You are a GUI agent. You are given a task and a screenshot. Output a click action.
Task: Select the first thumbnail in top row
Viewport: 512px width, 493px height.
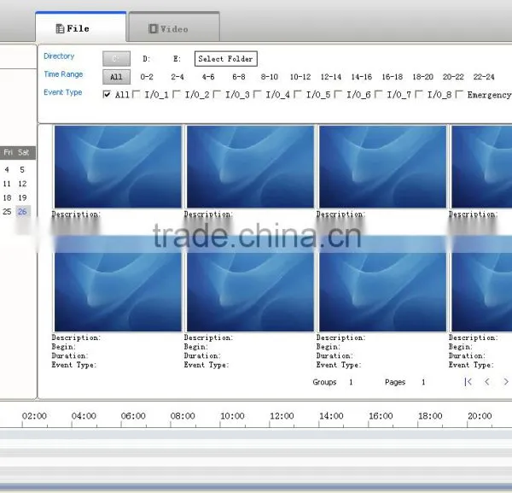tap(118, 167)
